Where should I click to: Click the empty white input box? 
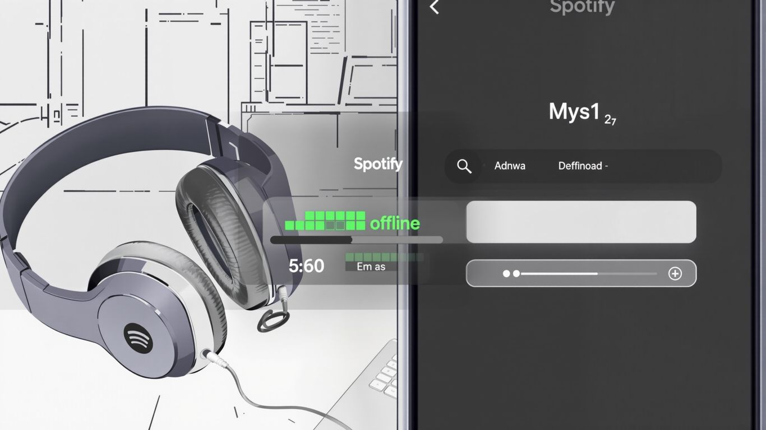[581, 222]
